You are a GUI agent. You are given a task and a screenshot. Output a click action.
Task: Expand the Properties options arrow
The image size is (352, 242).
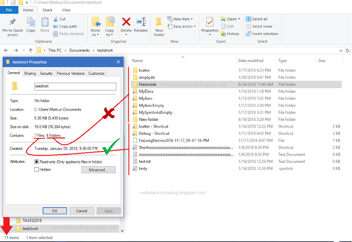pos(210,35)
